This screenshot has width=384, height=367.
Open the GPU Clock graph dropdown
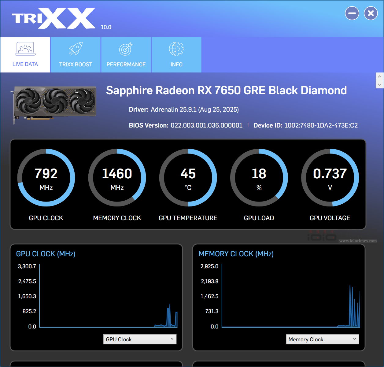click(x=140, y=339)
